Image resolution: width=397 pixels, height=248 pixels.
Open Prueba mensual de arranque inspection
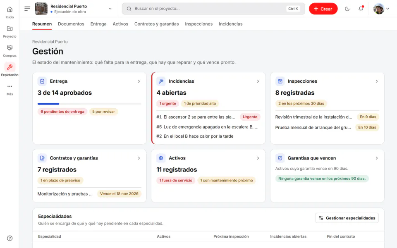coord(313,128)
